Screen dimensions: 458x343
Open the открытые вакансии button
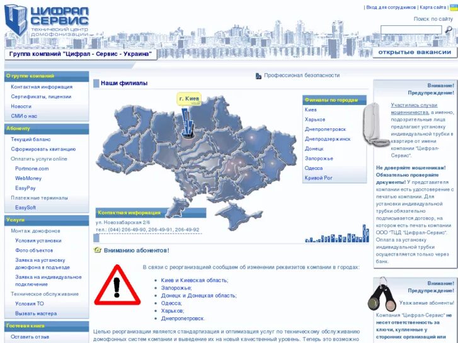pos(415,52)
